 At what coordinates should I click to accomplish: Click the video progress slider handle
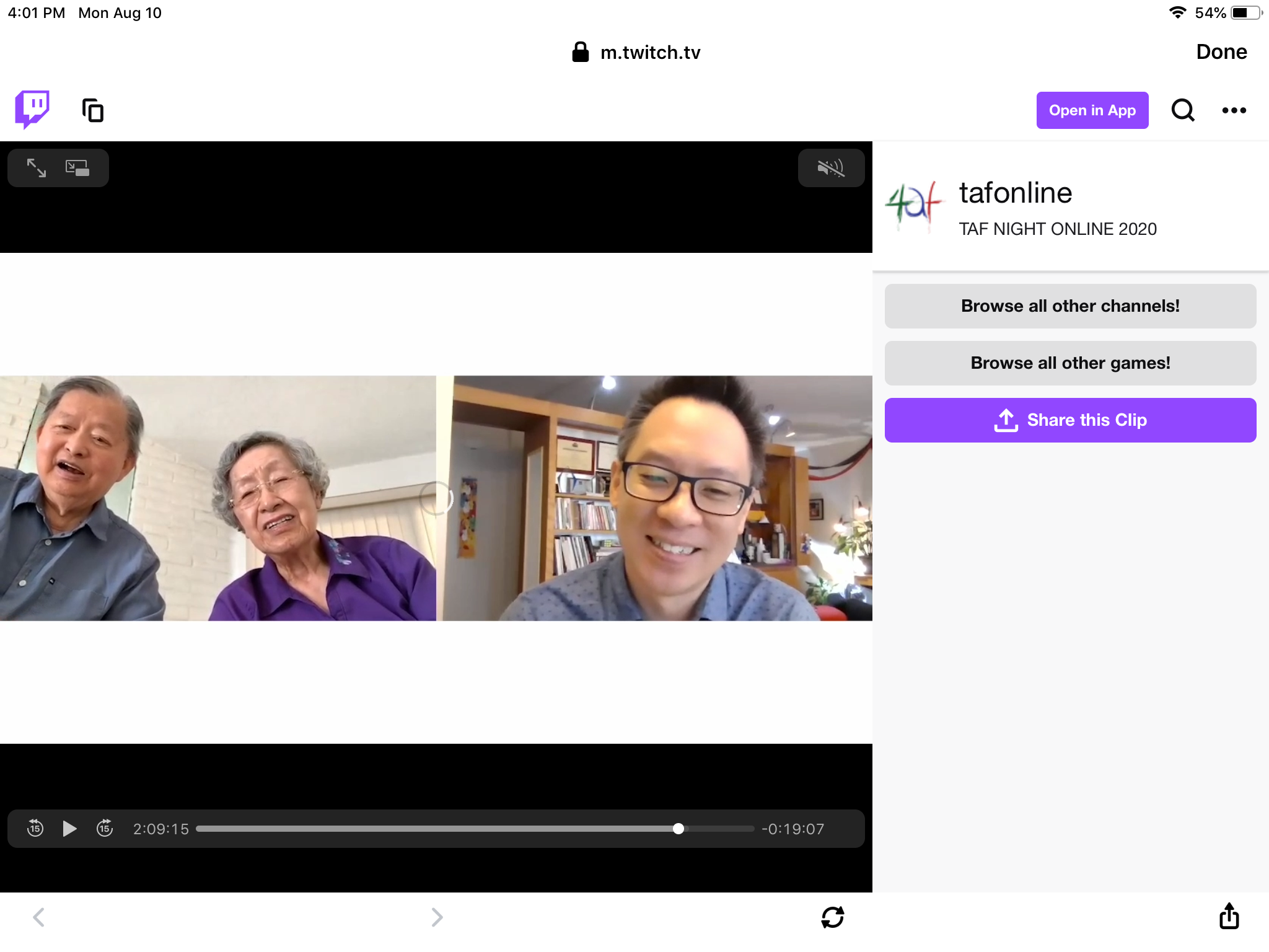678,829
